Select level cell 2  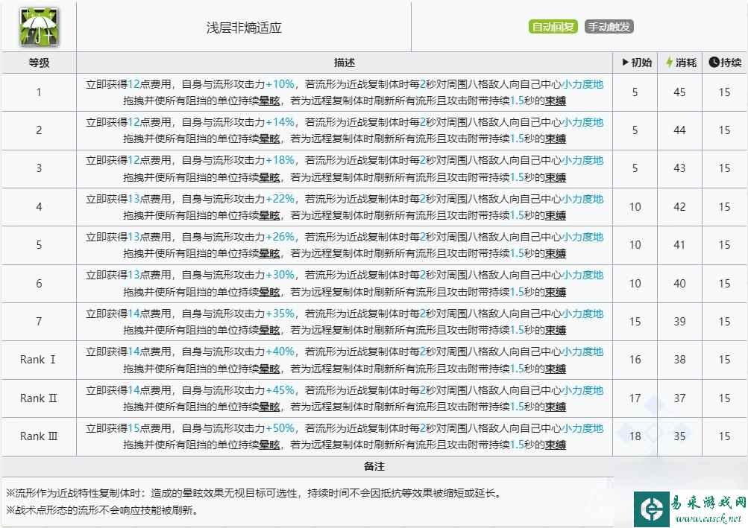click(x=39, y=130)
